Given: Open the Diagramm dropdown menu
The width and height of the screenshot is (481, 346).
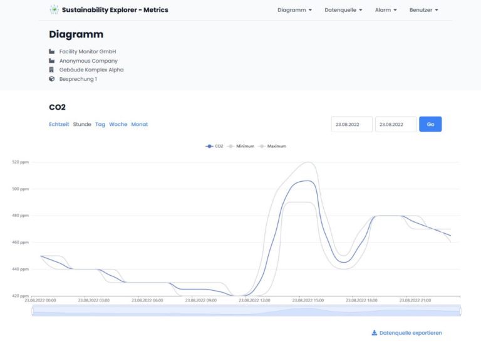Looking at the screenshot, I should [294, 10].
